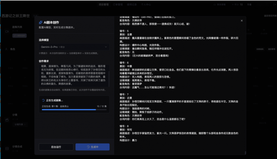Click the 配音角色：普贤菩萨 line
277x159 pixels.
tap(131, 84)
